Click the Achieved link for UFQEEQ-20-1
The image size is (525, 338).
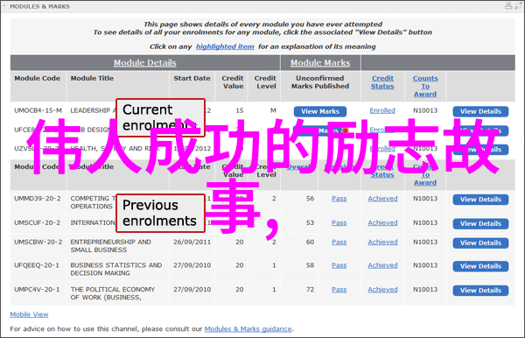pos(382,265)
